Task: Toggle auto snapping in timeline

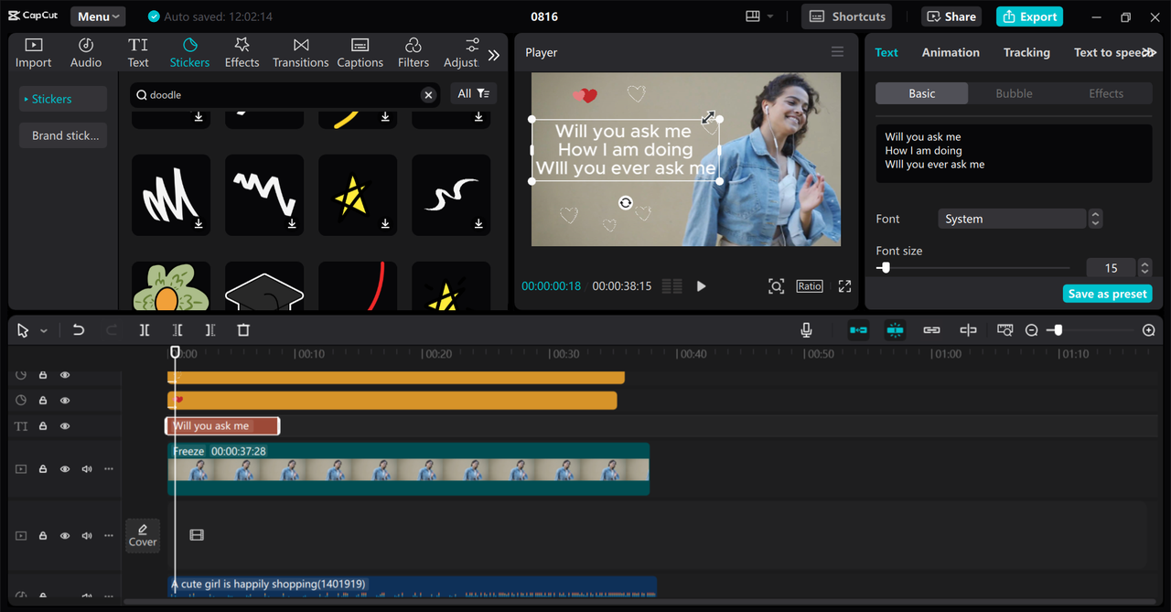Action: click(895, 330)
